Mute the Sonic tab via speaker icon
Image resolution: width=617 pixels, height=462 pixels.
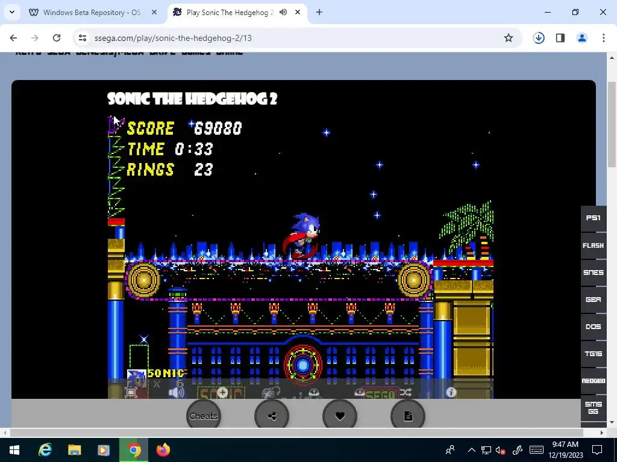[283, 12]
